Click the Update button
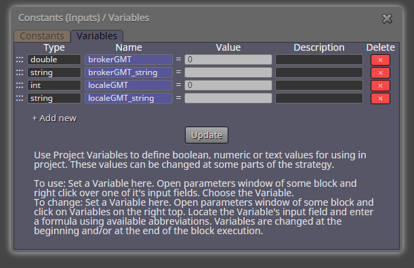Image resolution: width=414 pixels, height=268 pixels. tap(207, 135)
